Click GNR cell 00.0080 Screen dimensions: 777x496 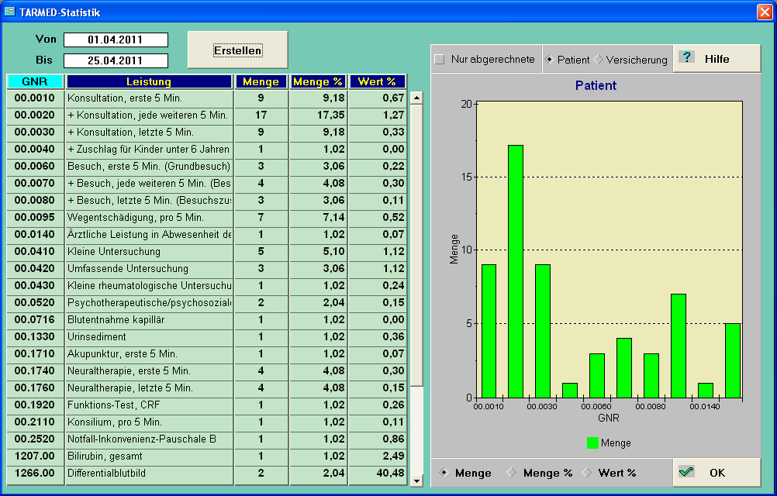pos(35,201)
